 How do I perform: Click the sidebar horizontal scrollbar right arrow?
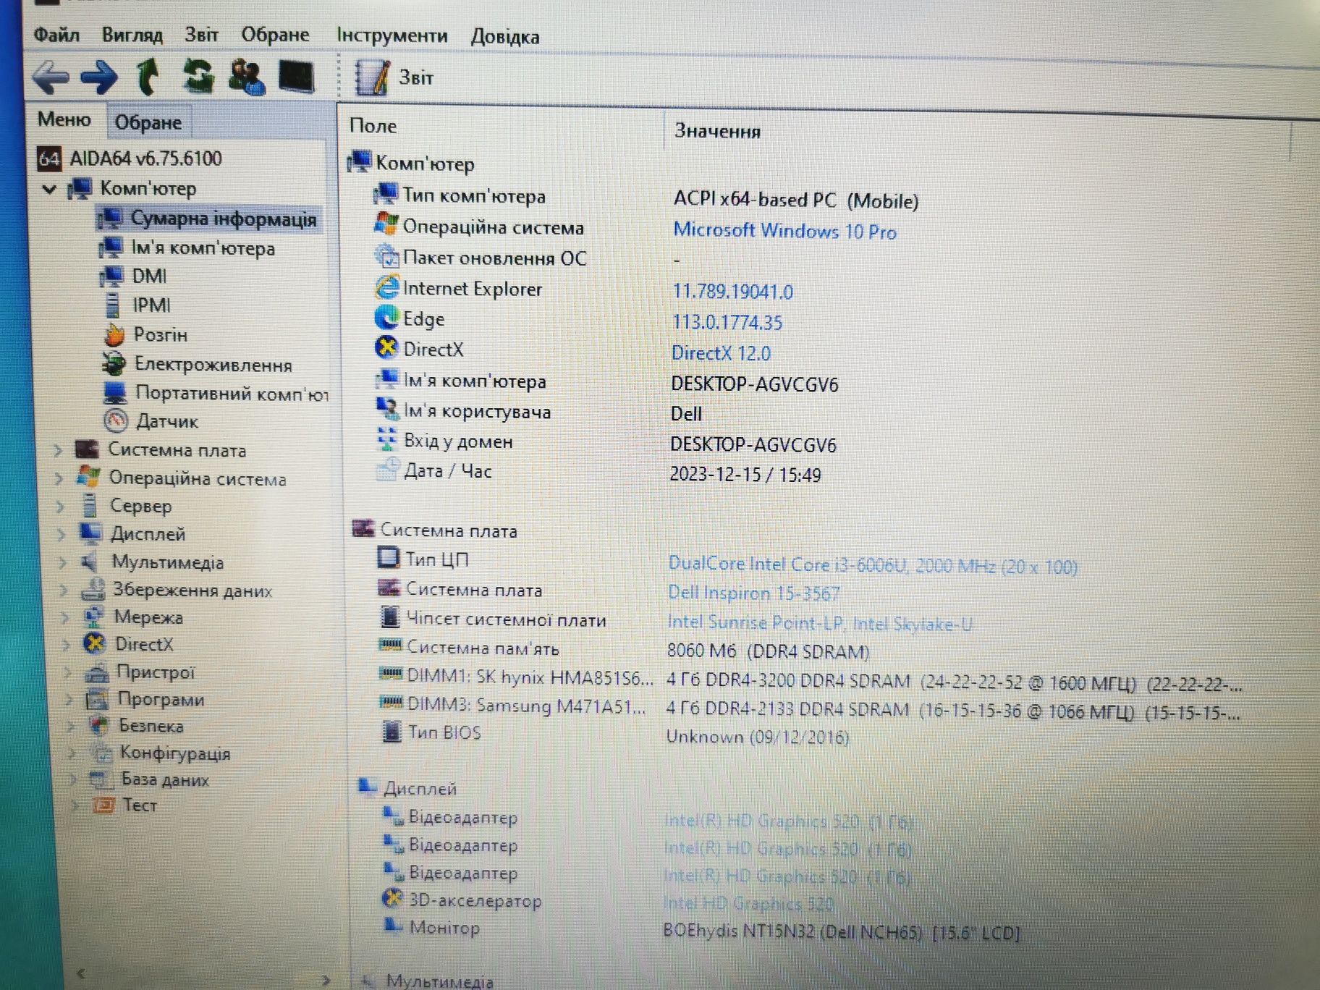(326, 979)
